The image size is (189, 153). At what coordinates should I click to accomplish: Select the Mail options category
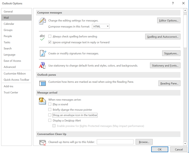(16, 17)
